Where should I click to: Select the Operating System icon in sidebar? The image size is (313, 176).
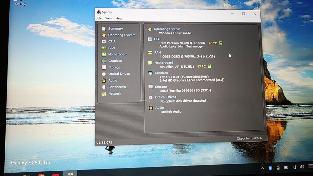coord(104,35)
